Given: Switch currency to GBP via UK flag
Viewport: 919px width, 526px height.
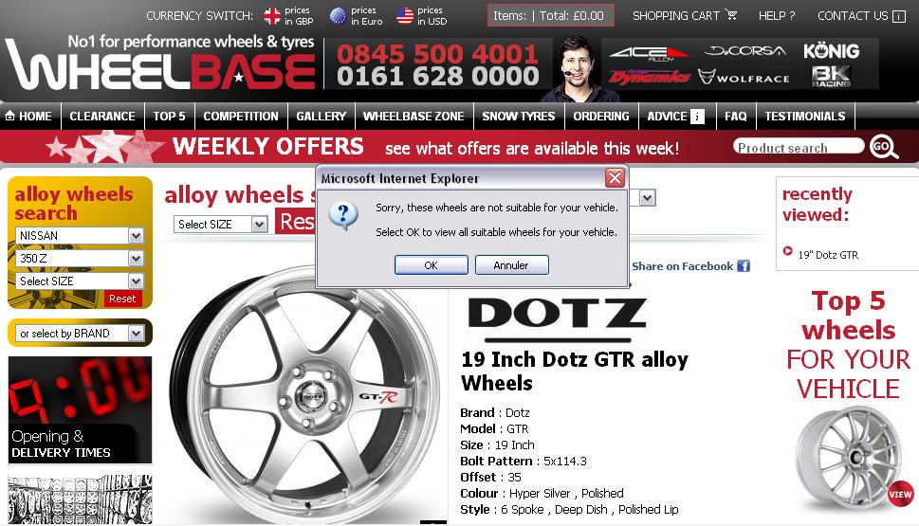Looking at the screenshot, I should [x=272, y=16].
